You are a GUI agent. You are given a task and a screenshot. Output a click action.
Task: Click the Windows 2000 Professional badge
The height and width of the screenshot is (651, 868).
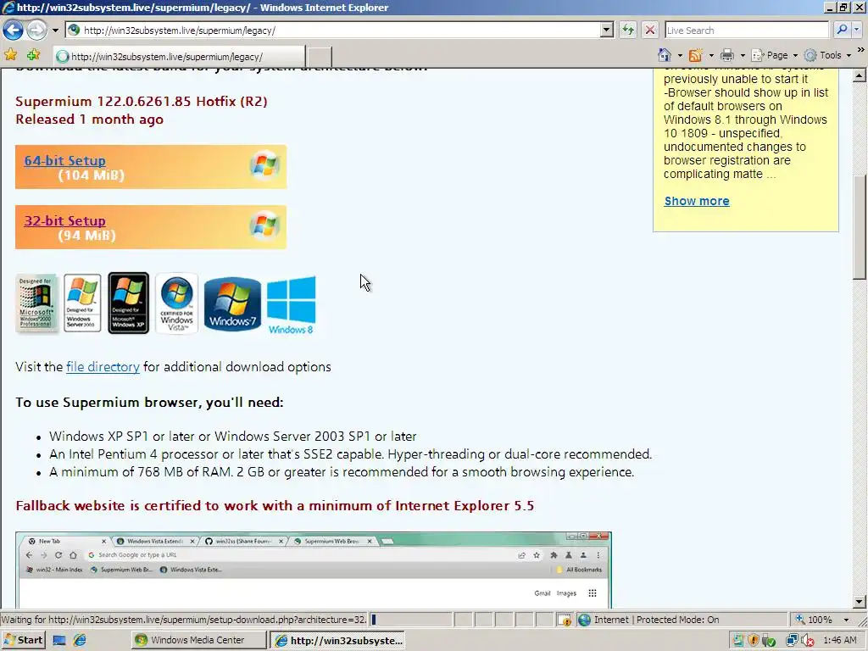pos(36,303)
